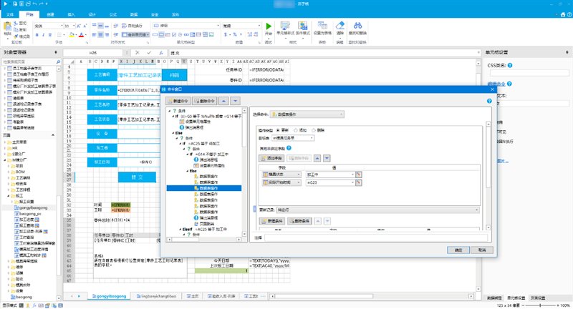The width and height of the screenshot is (573, 309).
Task: Open Cell Styles icon in ribbon
Action: tap(285, 26)
